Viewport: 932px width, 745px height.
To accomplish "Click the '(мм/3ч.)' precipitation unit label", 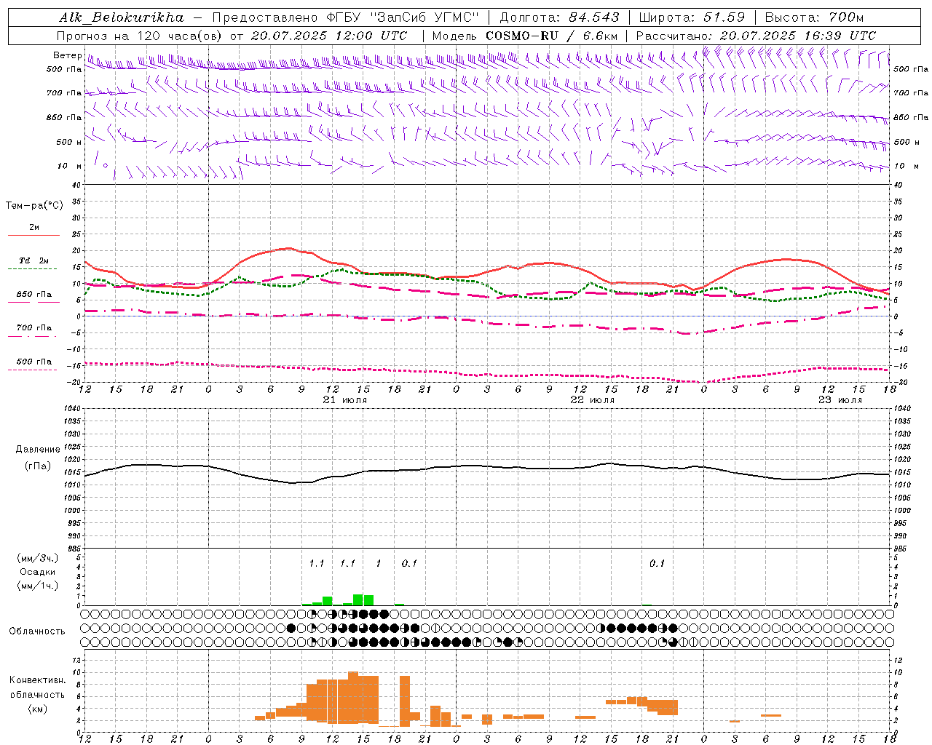I will click(38, 558).
